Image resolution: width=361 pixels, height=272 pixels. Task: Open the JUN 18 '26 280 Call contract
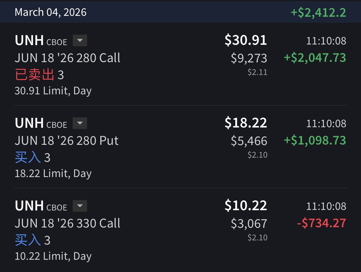point(67,58)
